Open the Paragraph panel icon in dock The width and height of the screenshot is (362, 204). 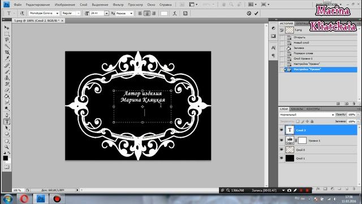(x=273, y=56)
